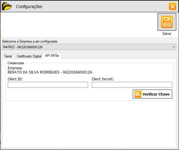Image resolution: width=179 pixels, height=150 pixels.
Task: Expand the company dropdown arrow
Action: (174, 47)
